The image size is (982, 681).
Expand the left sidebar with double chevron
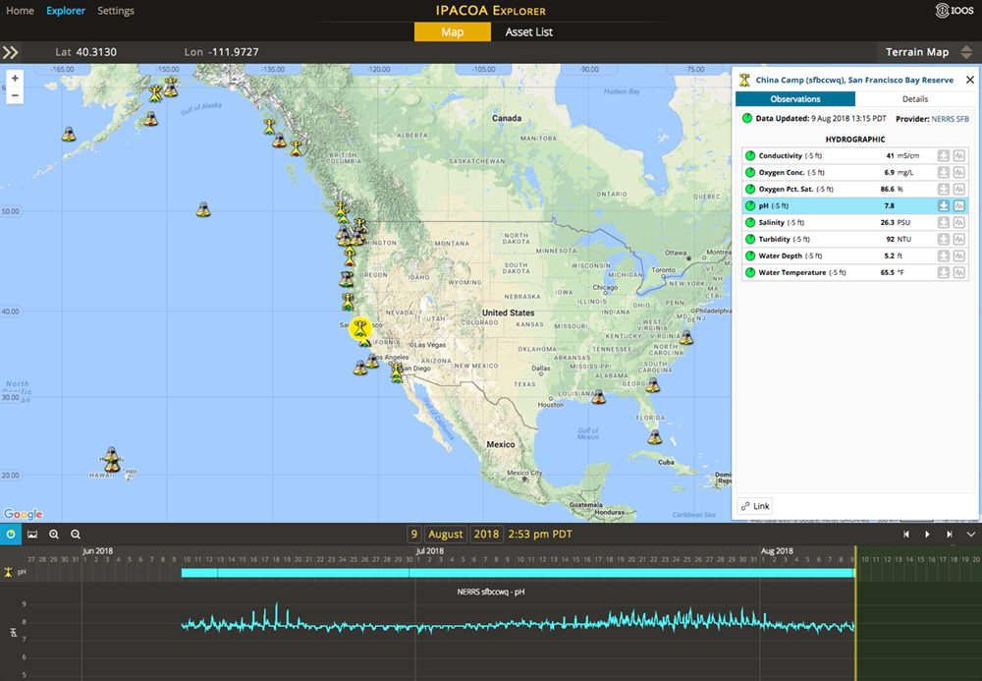[x=11, y=52]
